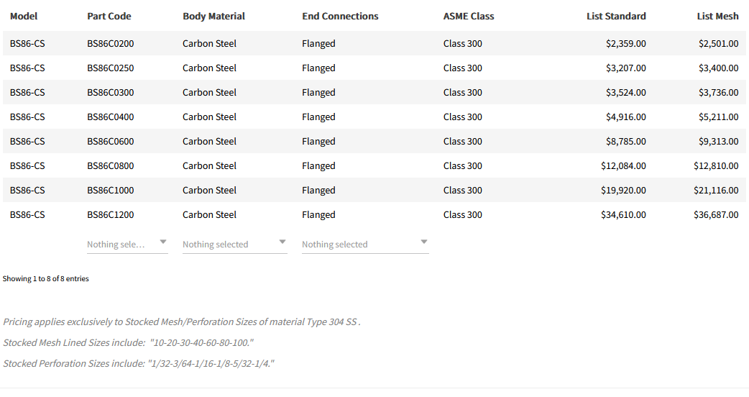Choose the BS86C0600 table row
The width and height of the screenshot is (749, 397).
click(x=110, y=141)
